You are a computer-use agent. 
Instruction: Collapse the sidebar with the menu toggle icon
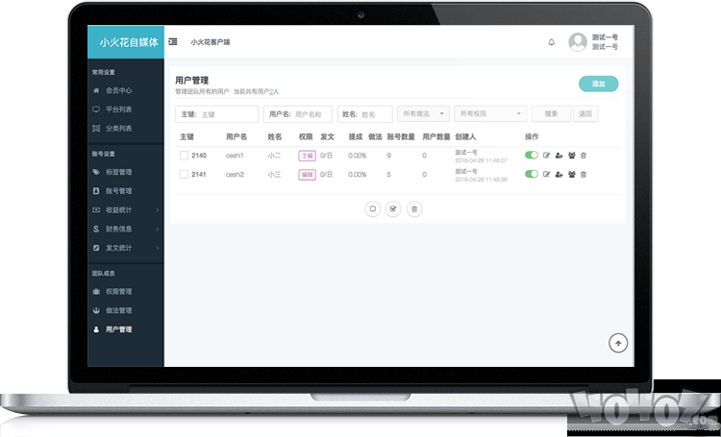pyautogui.click(x=173, y=42)
